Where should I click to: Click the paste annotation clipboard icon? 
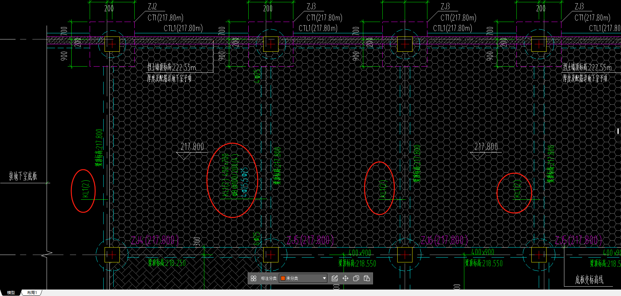(x=367, y=278)
